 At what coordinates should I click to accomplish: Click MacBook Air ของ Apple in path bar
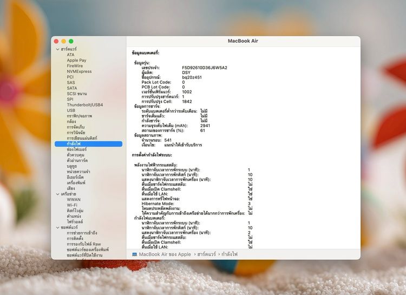(165, 254)
